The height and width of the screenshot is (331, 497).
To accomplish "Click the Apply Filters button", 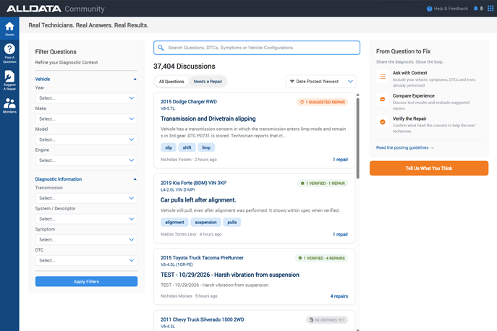I will (x=86, y=282).
